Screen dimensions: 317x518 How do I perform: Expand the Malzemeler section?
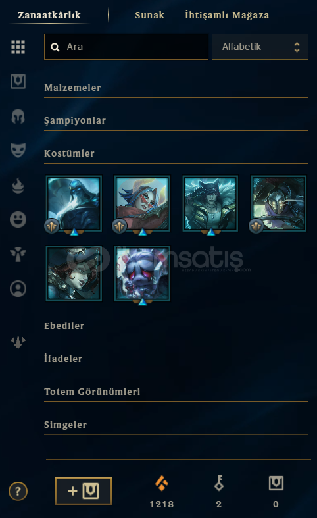coord(176,88)
